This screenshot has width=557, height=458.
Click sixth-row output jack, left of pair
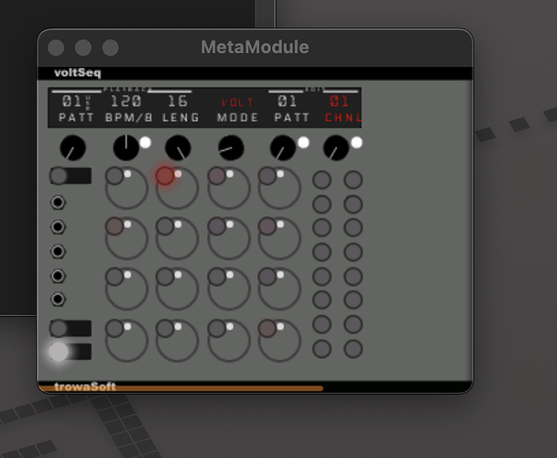322,300
